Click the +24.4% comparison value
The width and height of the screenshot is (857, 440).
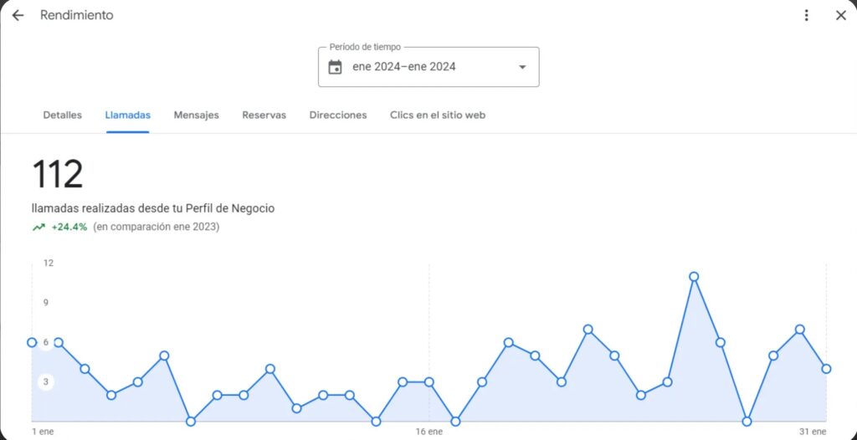[x=69, y=228]
